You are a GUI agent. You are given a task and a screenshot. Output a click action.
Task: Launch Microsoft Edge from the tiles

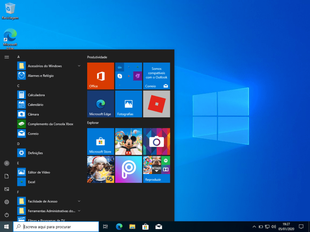pos(100,104)
